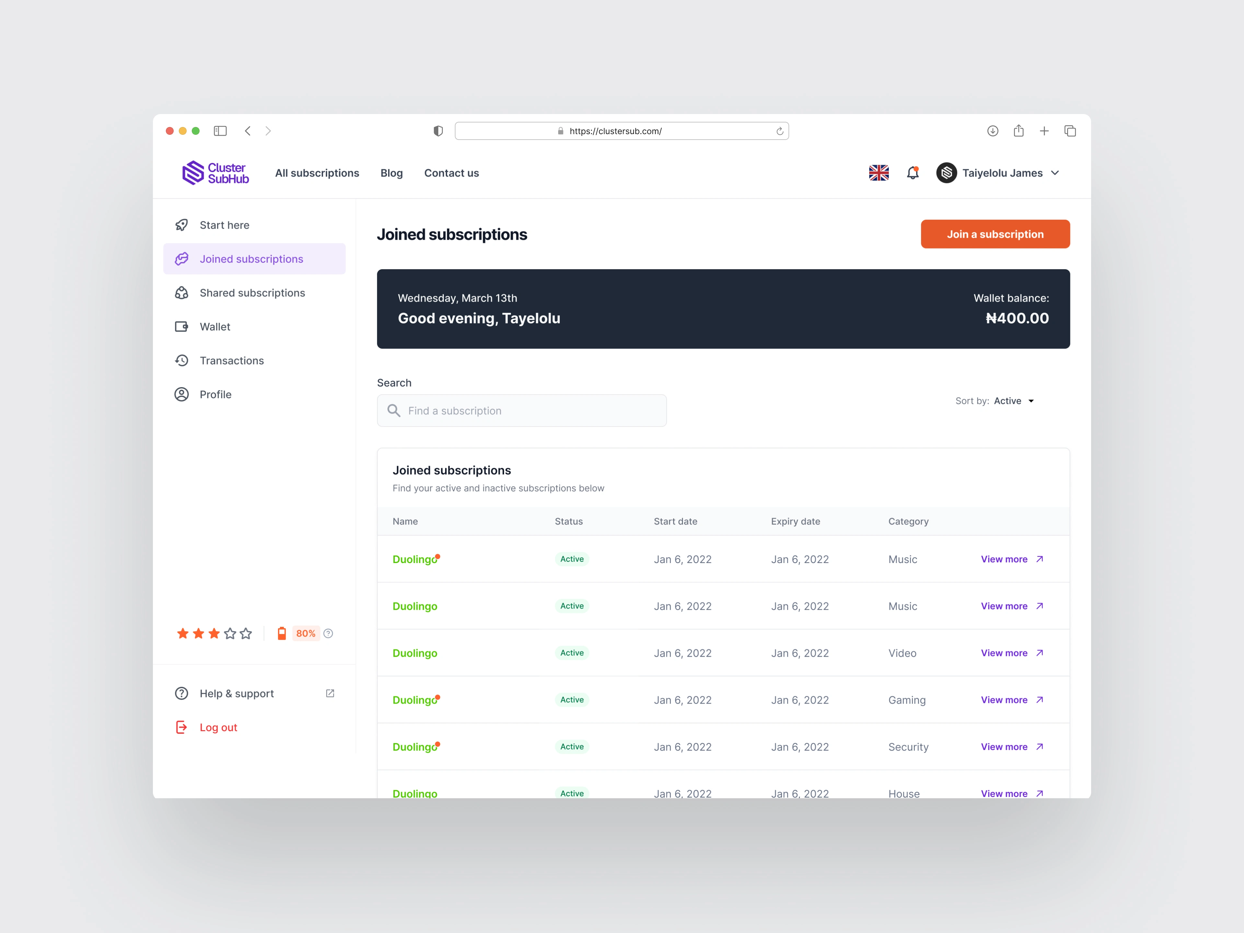The height and width of the screenshot is (933, 1244).
Task: Click View more on the Video row
Action: (x=1004, y=653)
